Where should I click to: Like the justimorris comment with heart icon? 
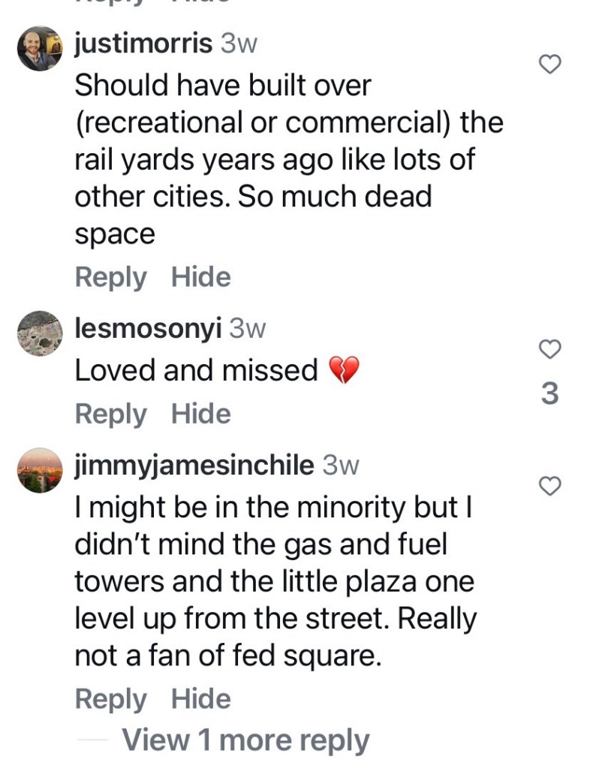[x=550, y=65]
